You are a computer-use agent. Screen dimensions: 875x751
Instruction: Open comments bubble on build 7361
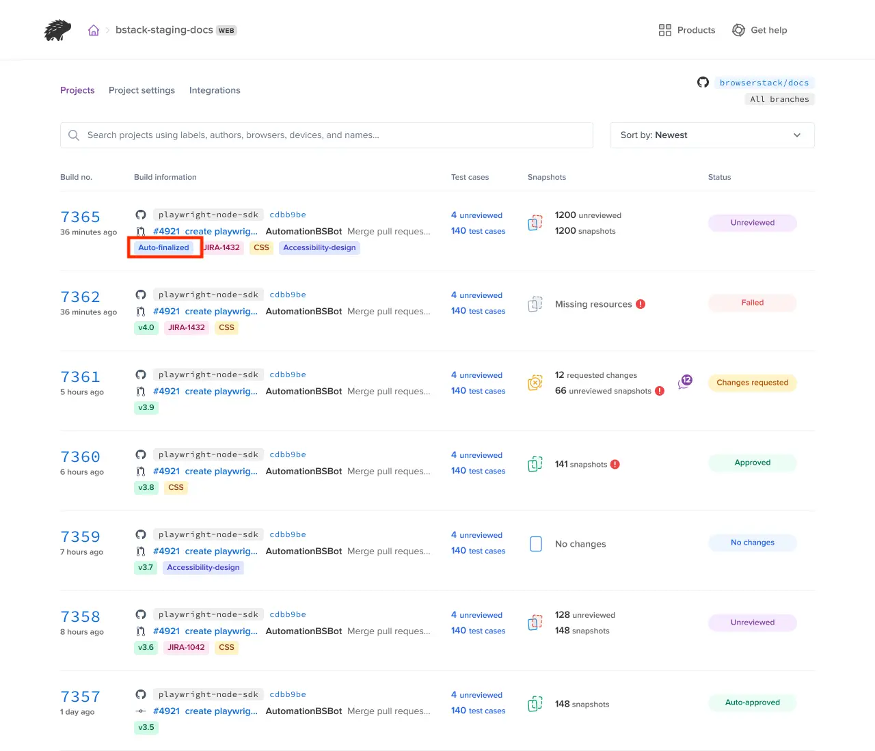click(x=685, y=382)
